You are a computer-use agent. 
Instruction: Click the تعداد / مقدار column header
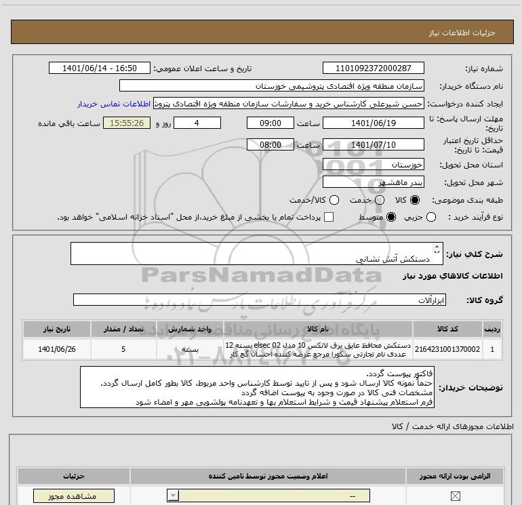coord(123,329)
